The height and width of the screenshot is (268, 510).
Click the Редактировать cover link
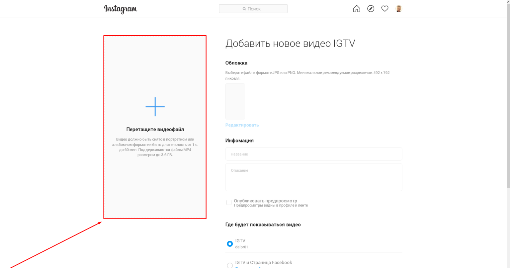242,125
